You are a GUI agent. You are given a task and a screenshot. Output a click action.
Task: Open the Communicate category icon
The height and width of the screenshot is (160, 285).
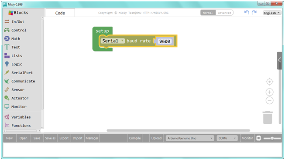click(x=7, y=81)
